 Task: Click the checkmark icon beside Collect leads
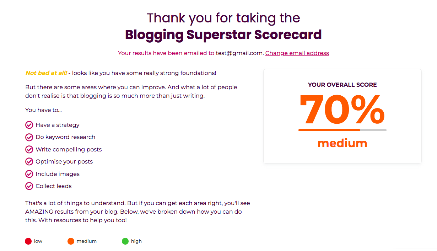[29, 186]
